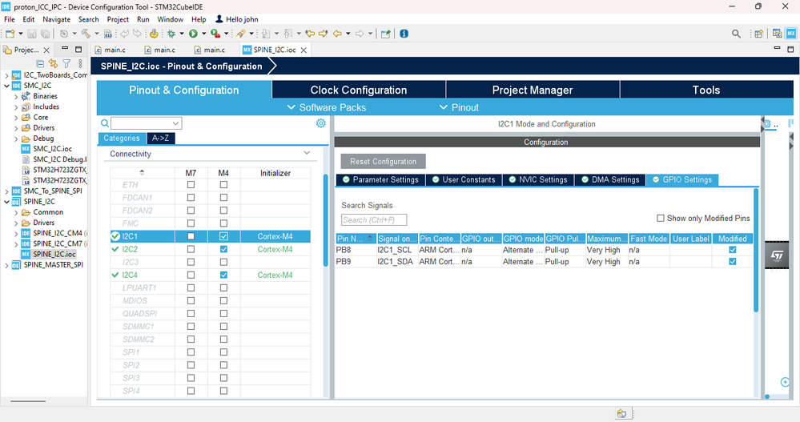Go to the last edit location icon
The height and width of the screenshot is (422, 800).
(x=310, y=34)
